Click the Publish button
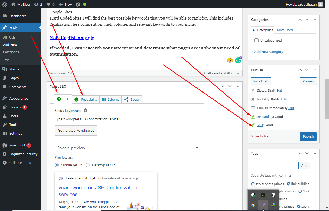The image size is (329, 211). point(308,136)
